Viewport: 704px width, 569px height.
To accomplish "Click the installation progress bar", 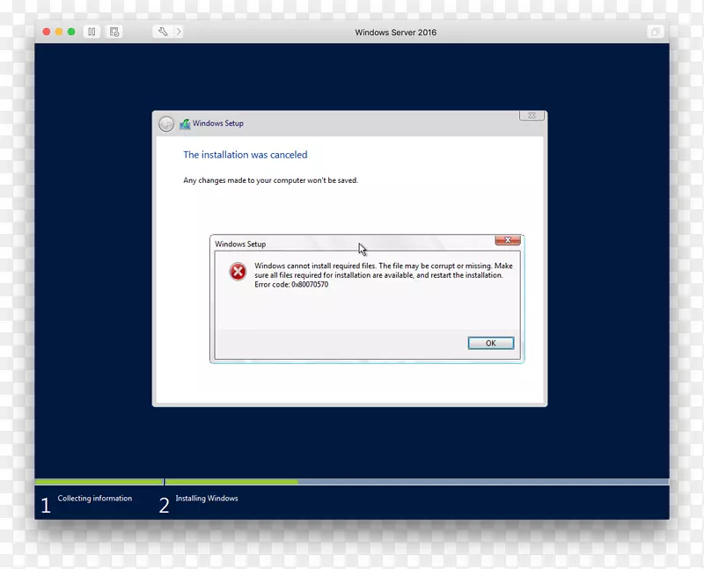I will [x=351, y=482].
